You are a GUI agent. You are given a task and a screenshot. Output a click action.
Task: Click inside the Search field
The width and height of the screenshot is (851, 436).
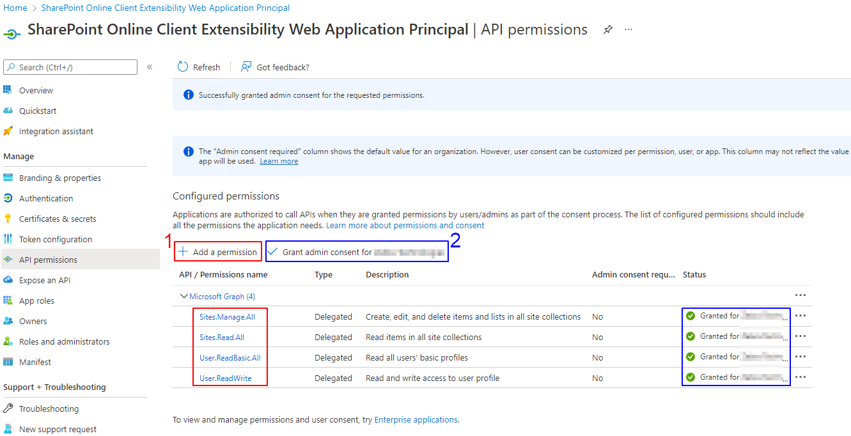click(70, 66)
